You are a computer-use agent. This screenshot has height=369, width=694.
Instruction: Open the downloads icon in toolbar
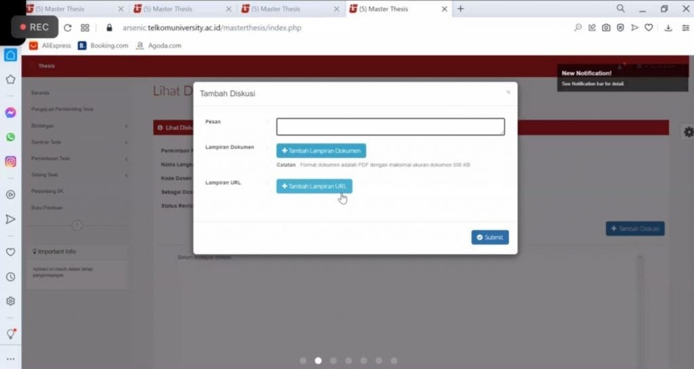click(668, 28)
